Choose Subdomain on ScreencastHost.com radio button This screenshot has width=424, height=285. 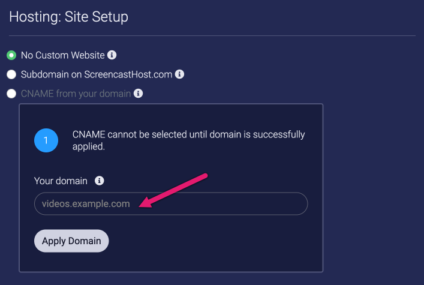point(11,74)
